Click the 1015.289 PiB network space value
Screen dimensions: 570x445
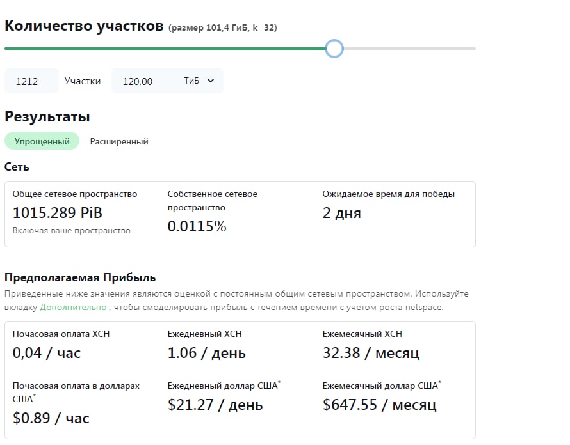point(58,213)
